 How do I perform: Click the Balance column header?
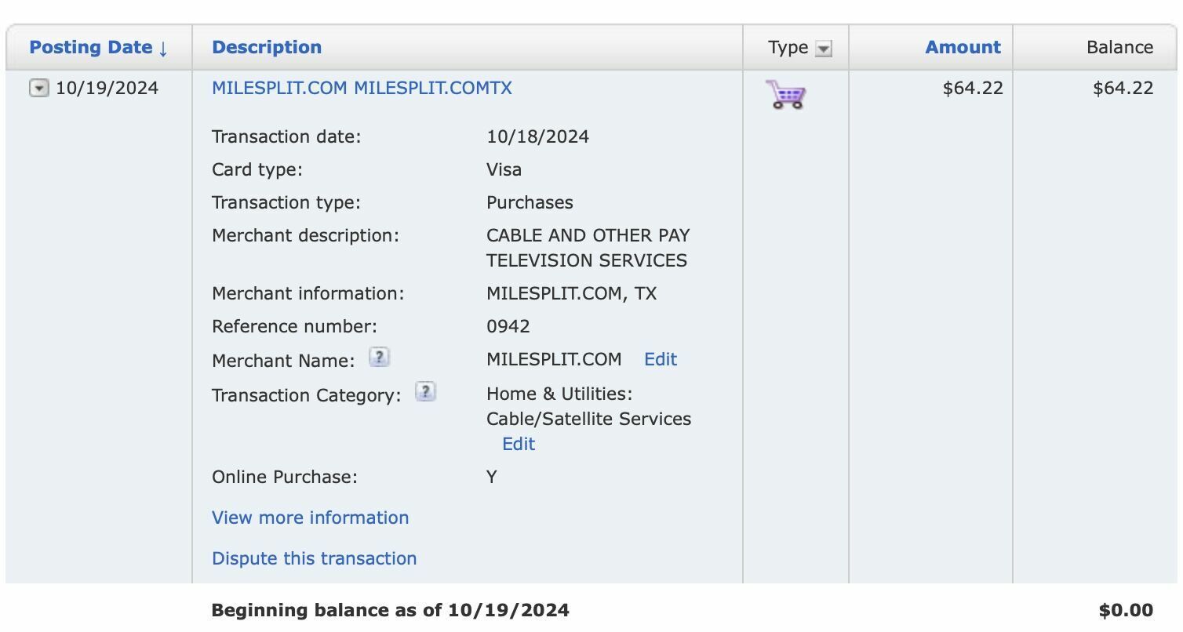pyautogui.click(x=1119, y=47)
